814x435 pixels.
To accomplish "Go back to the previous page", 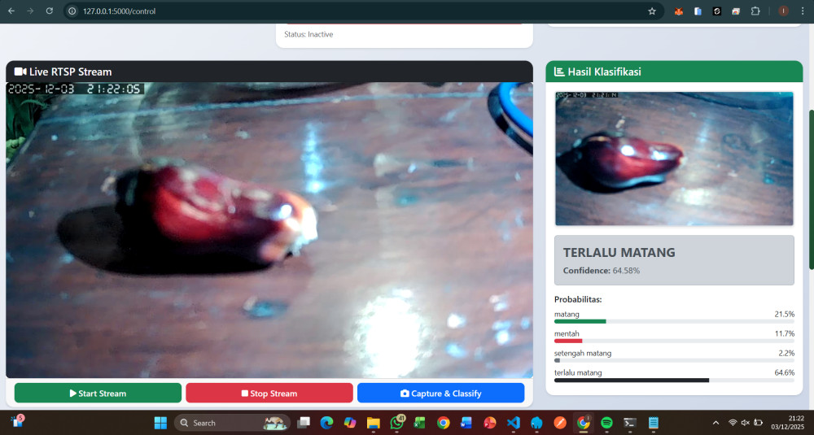I will pos(11,11).
